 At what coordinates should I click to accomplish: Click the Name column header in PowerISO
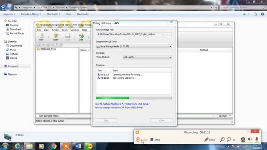[85, 50]
